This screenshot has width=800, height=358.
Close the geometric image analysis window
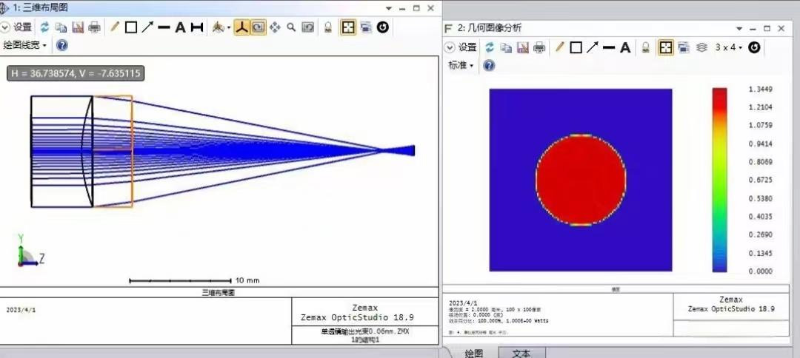pyautogui.click(x=781, y=29)
